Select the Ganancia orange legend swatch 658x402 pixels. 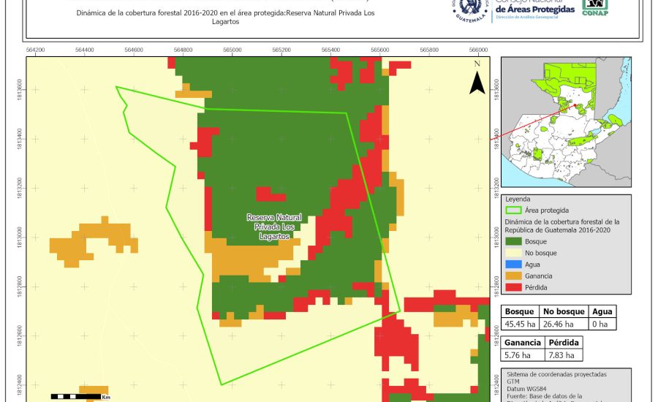(x=513, y=276)
